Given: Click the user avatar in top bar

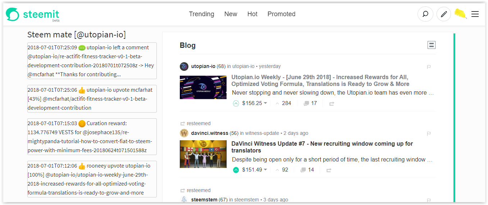Looking at the screenshot, I should point(460,14).
